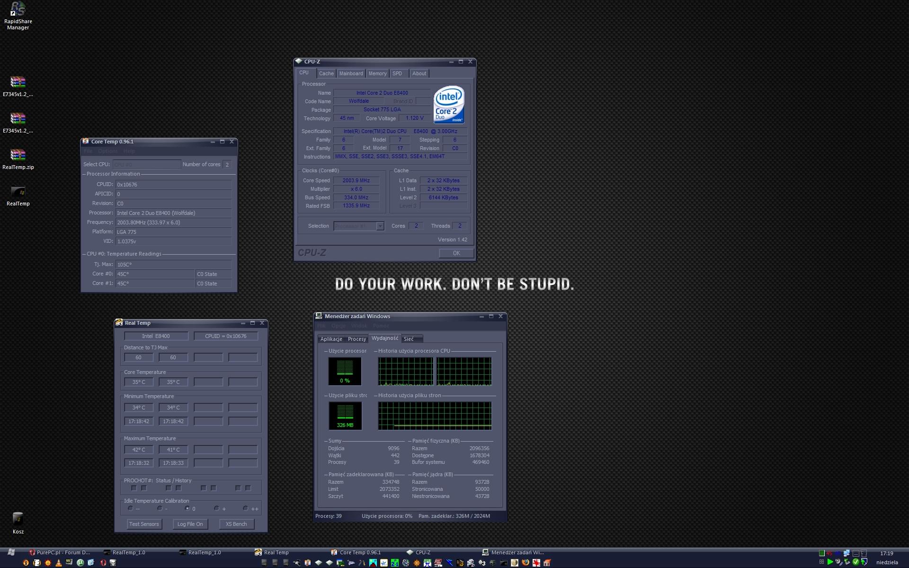Screen dimensions: 909x568
Task: Switch to Core Temp 0.96.1 taskbar button
Action: [x=356, y=552]
